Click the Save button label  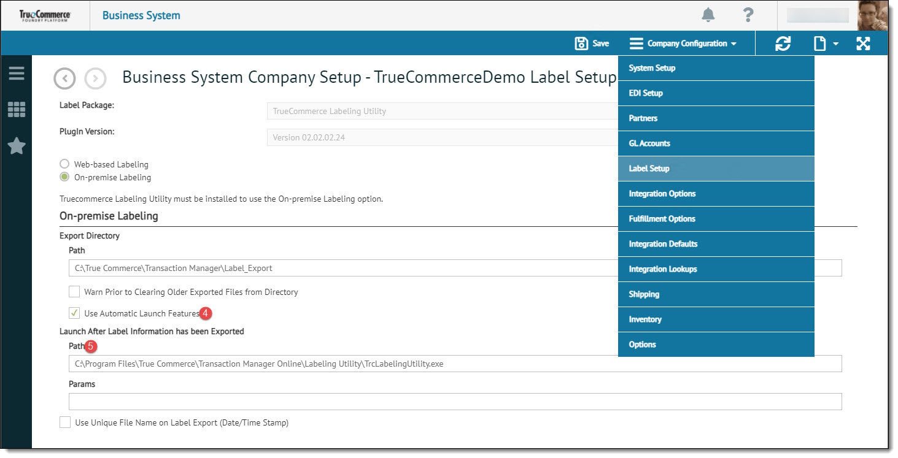tap(601, 44)
